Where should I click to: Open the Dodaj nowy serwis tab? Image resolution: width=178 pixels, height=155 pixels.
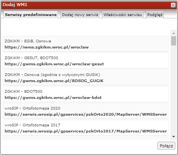pyautogui.click(x=80, y=15)
